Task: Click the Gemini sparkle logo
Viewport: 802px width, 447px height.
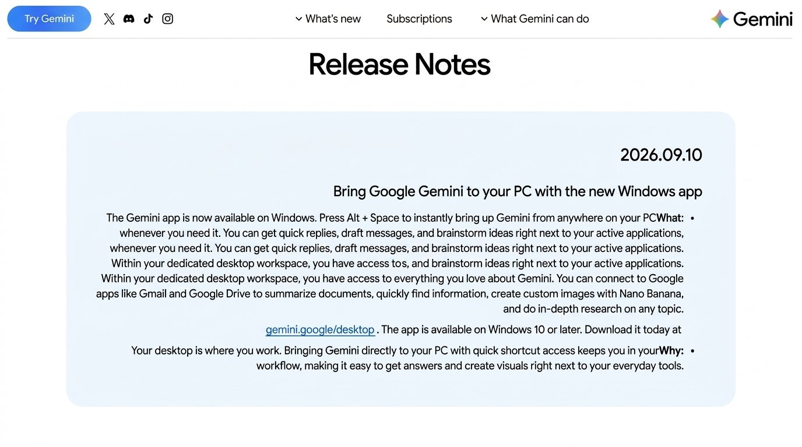Action: click(x=720, y=19)
